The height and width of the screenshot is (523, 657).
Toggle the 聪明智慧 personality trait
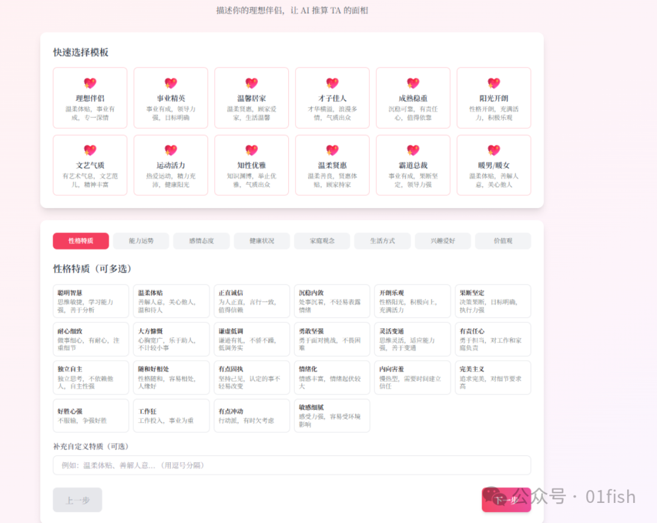coord(91,301)
